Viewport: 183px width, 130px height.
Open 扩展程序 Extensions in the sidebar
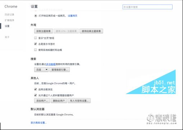click(x=9, y=20)
